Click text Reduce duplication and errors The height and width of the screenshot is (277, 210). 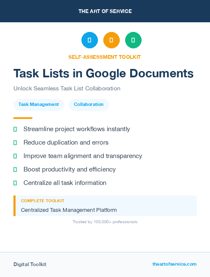tap(66, 142)
